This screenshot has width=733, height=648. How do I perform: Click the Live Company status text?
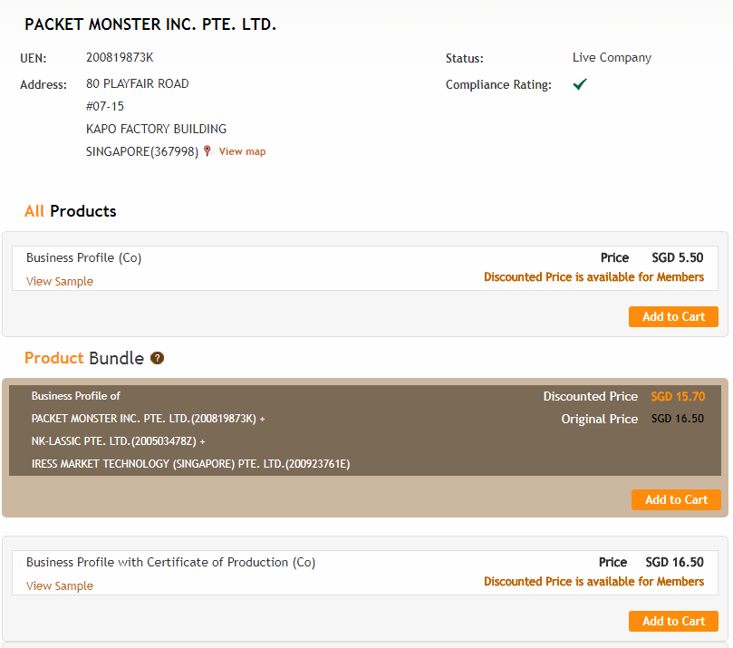point(612,58)
